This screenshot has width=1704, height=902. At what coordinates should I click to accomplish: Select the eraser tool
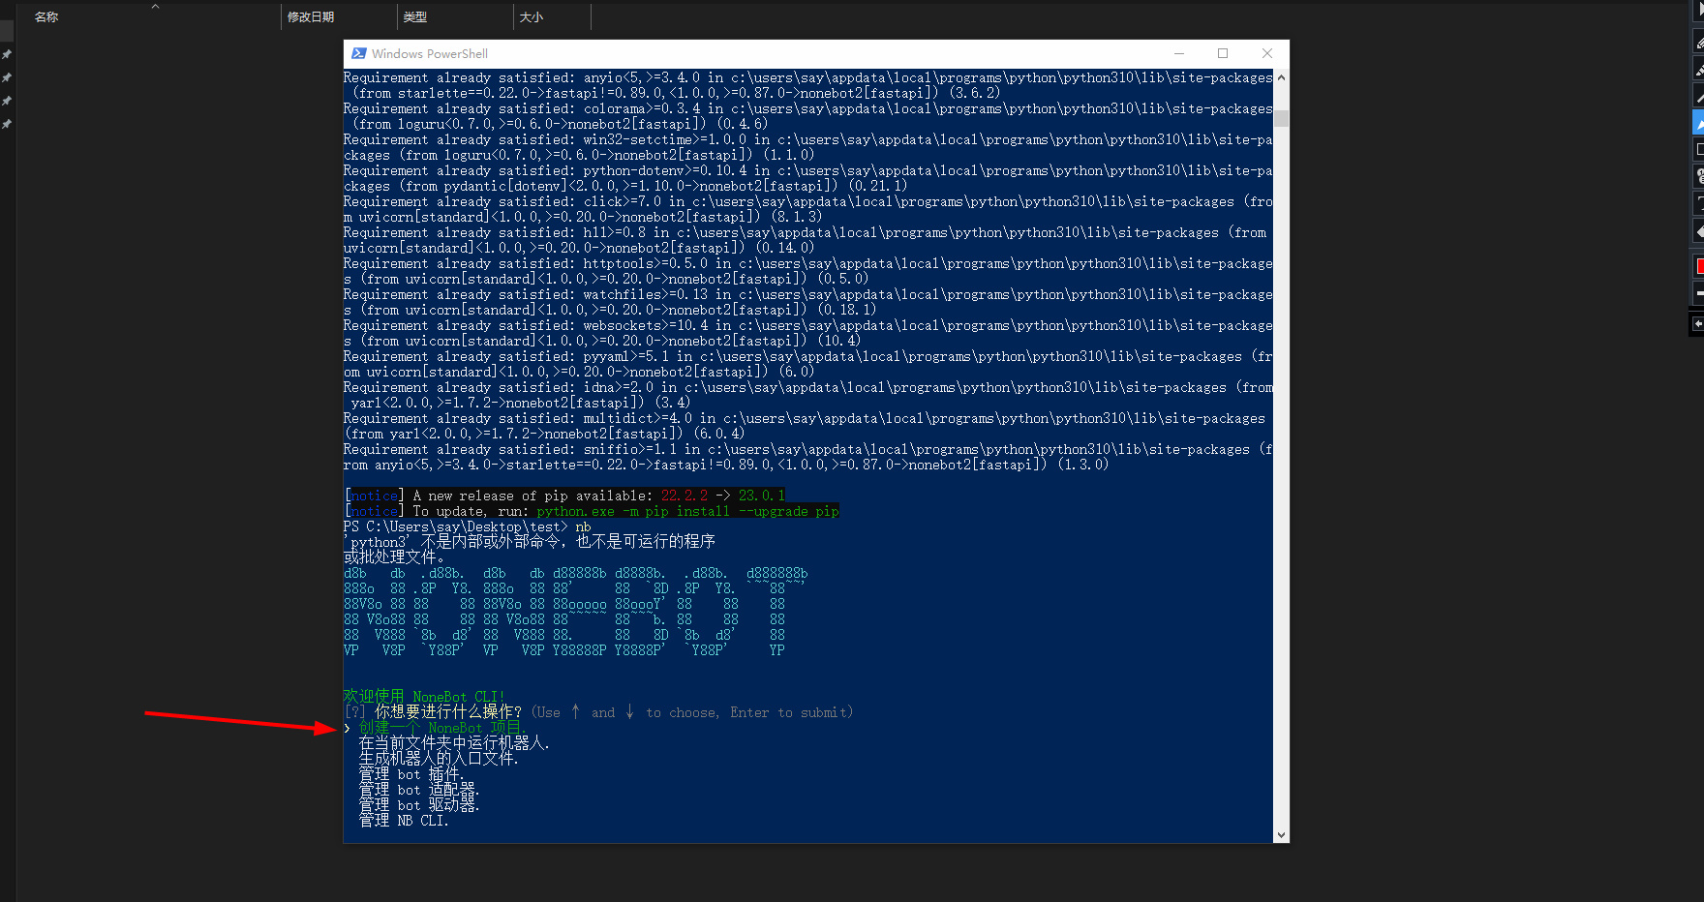pyautogui.click(x=1698, y=231)
